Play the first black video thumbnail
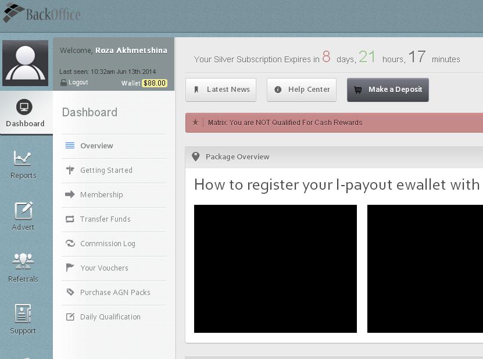This screenshot has height=359, width=483. tap(276, 269)
